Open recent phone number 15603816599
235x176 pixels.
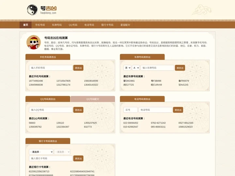(x=91, y=81)
